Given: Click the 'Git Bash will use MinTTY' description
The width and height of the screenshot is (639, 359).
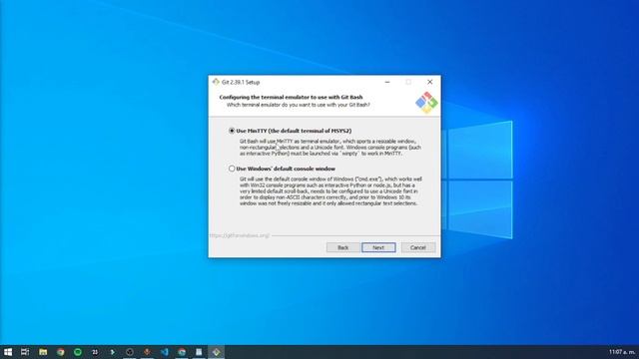Looking at the screenshot, I should pos(330,148).
